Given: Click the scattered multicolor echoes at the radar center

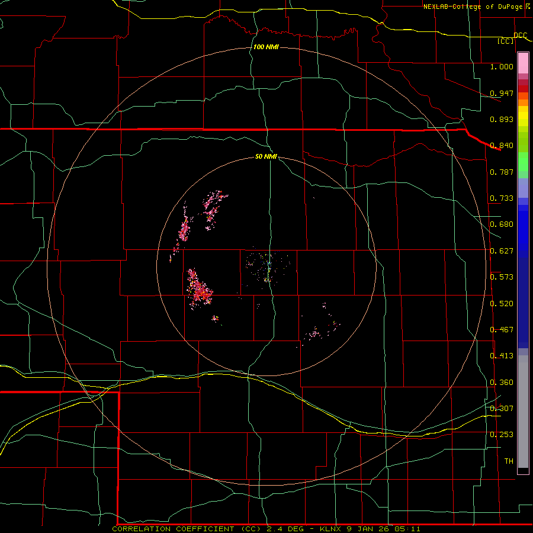Looking at the screenshot, I should (x=268, y=267).
